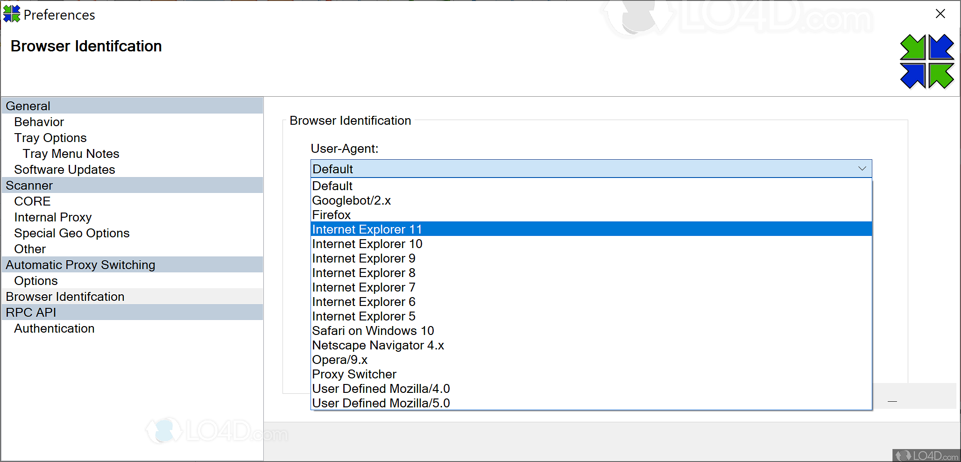Select the Behavior settings page

click(x=39, y=121)
